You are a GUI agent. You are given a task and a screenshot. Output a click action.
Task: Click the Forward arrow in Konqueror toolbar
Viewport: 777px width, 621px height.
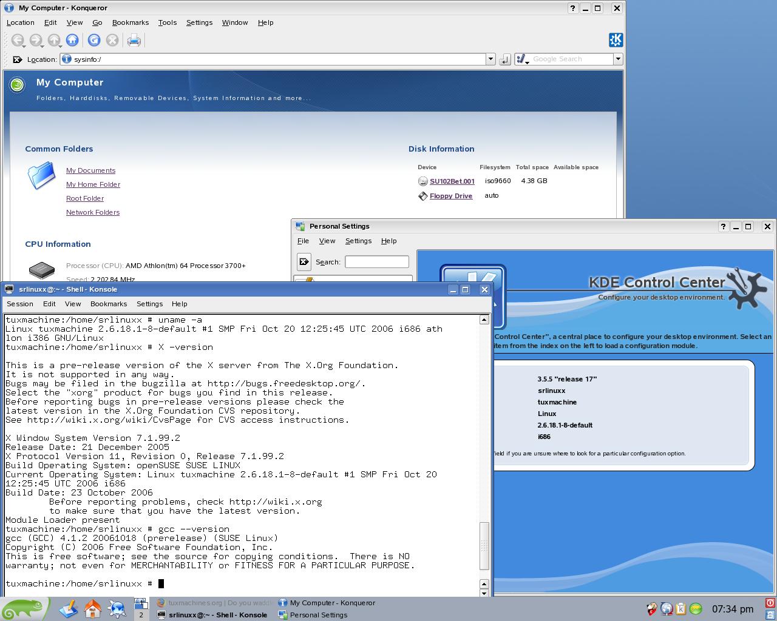36,41
